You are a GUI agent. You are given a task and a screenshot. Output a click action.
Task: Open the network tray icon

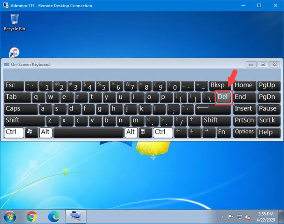pos(239,217)
